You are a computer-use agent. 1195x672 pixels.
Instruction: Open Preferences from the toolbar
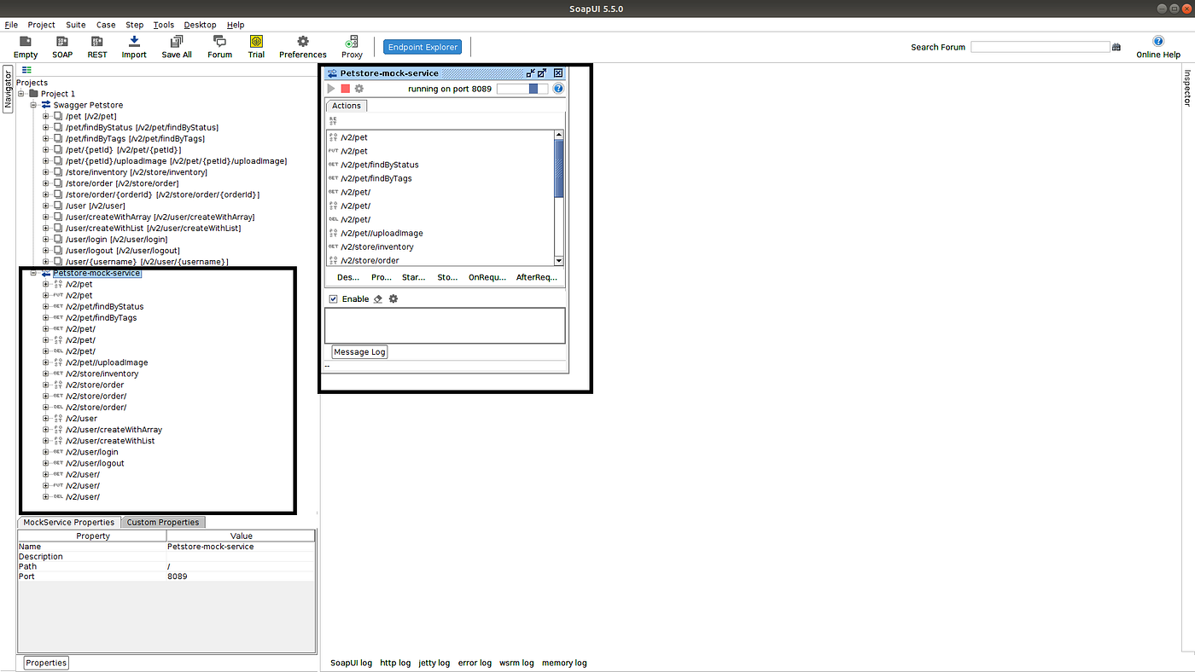click(x=303, y=41)
